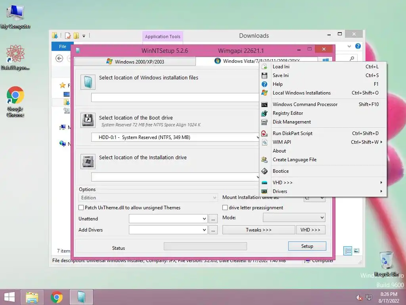Open the Add Drivers dropdown
406x305 pixels.
(204, 230)
